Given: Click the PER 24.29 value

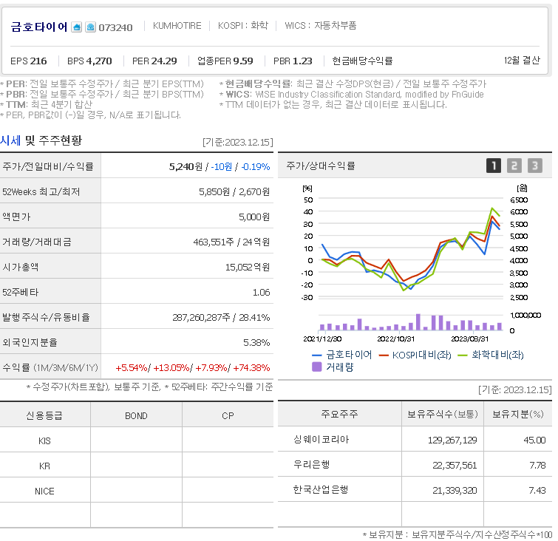Looking at the screenshot, I should (x=154, y=61).
